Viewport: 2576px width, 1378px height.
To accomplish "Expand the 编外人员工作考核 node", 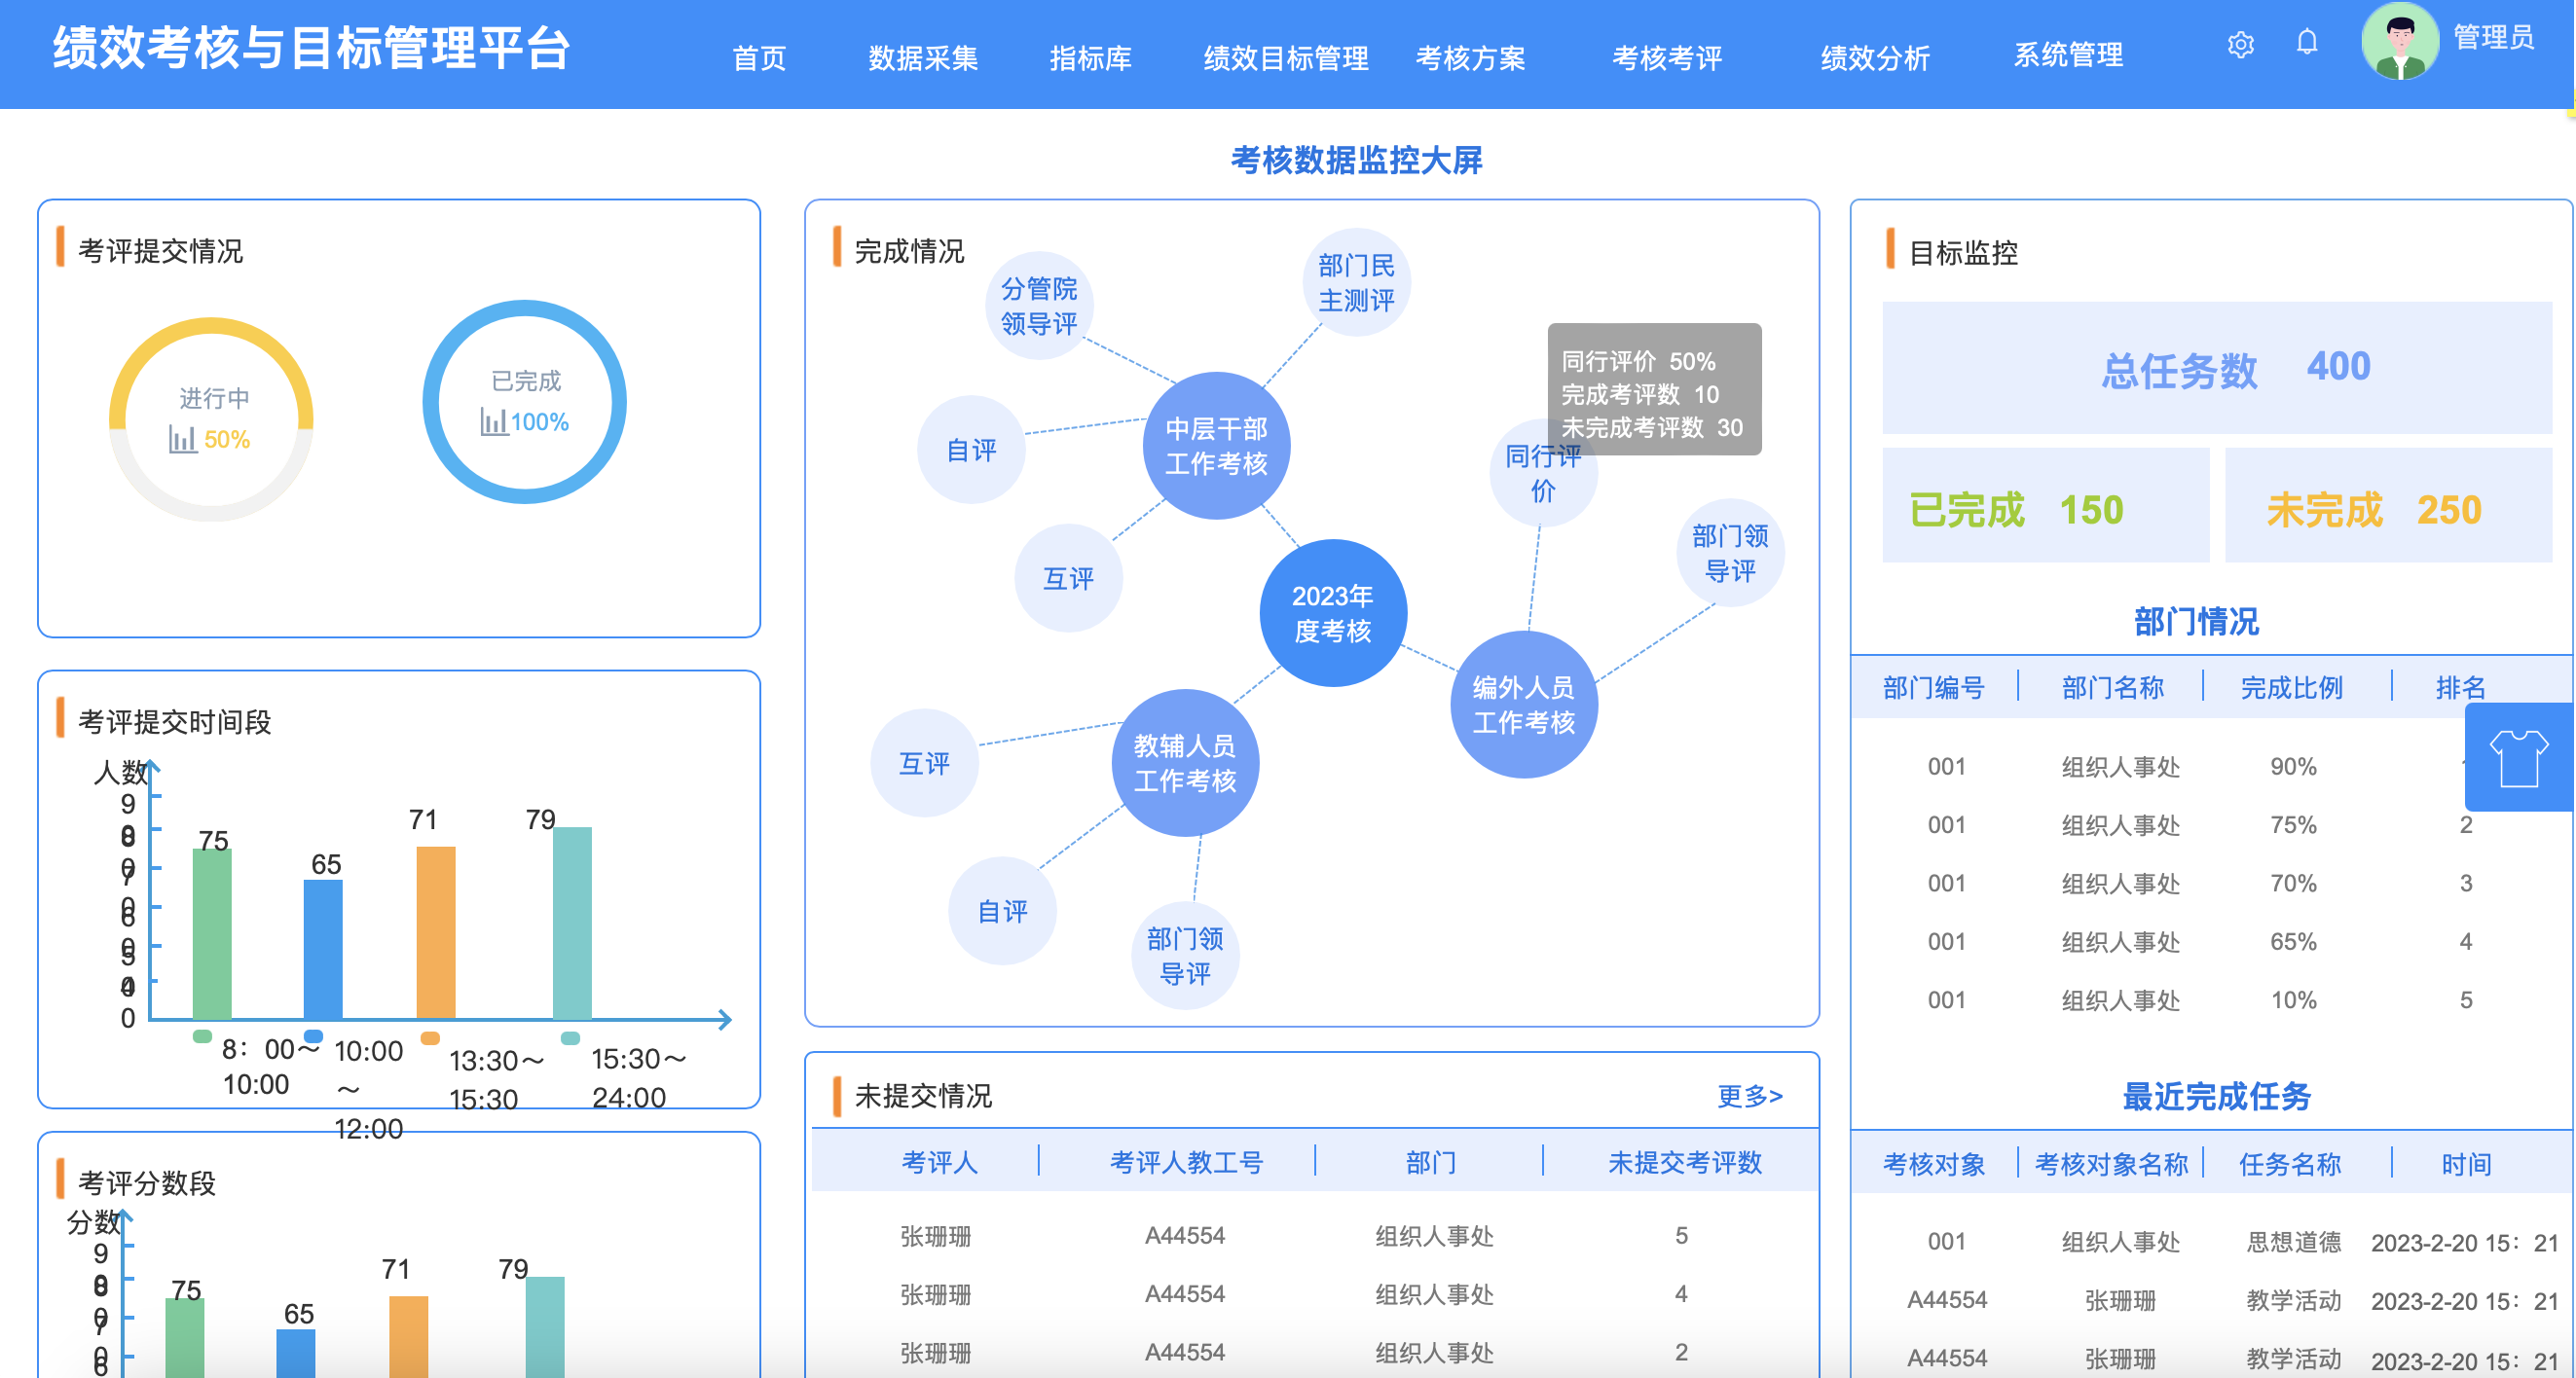I will coord(1523,705).
